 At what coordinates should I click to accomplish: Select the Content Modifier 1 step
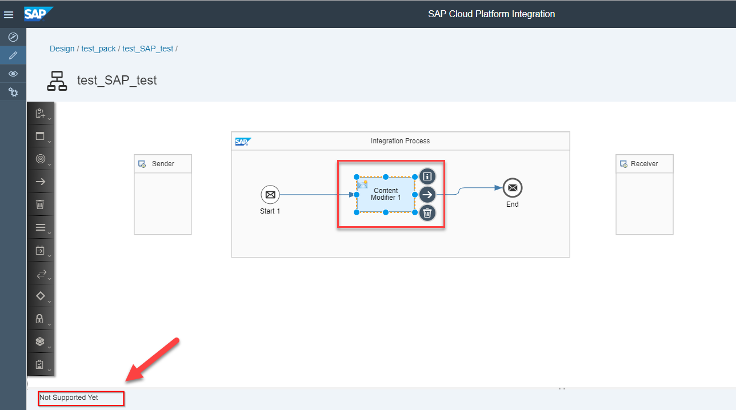tap(386, 195)
